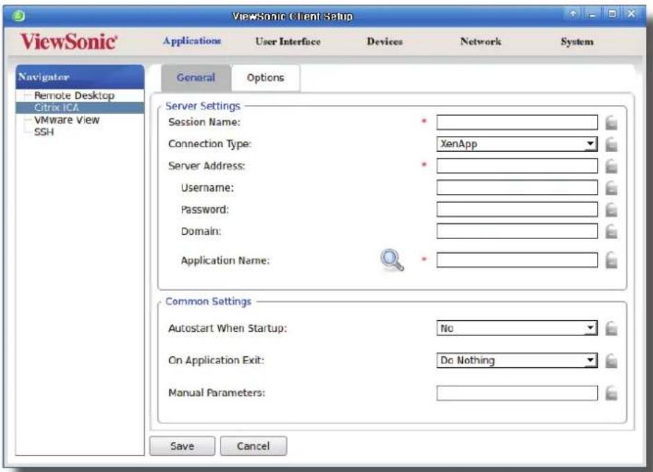Click the lock icon beside Domain field
The image size is (653, 472).
(x=611, y=231)
